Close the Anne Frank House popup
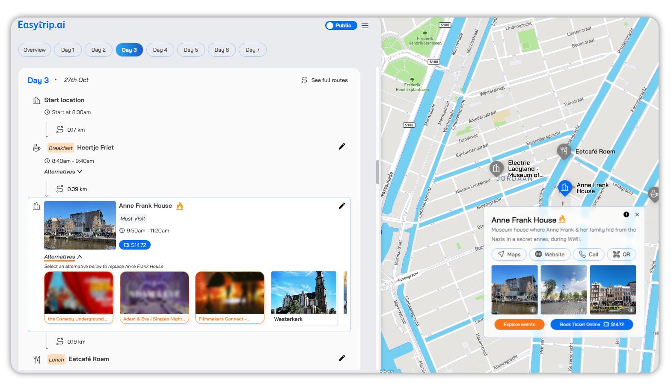Screen dimensions: 671x391 click(637, 215)
